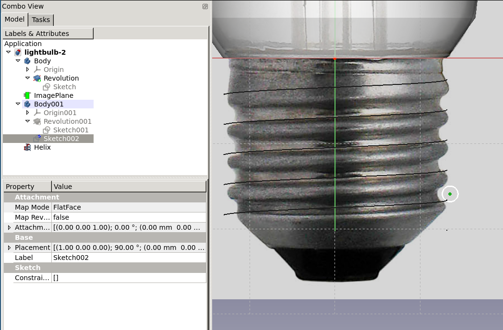The image size is (503, 330).
Task: Select the Helix object icon
Action: (x=27, y=147)
